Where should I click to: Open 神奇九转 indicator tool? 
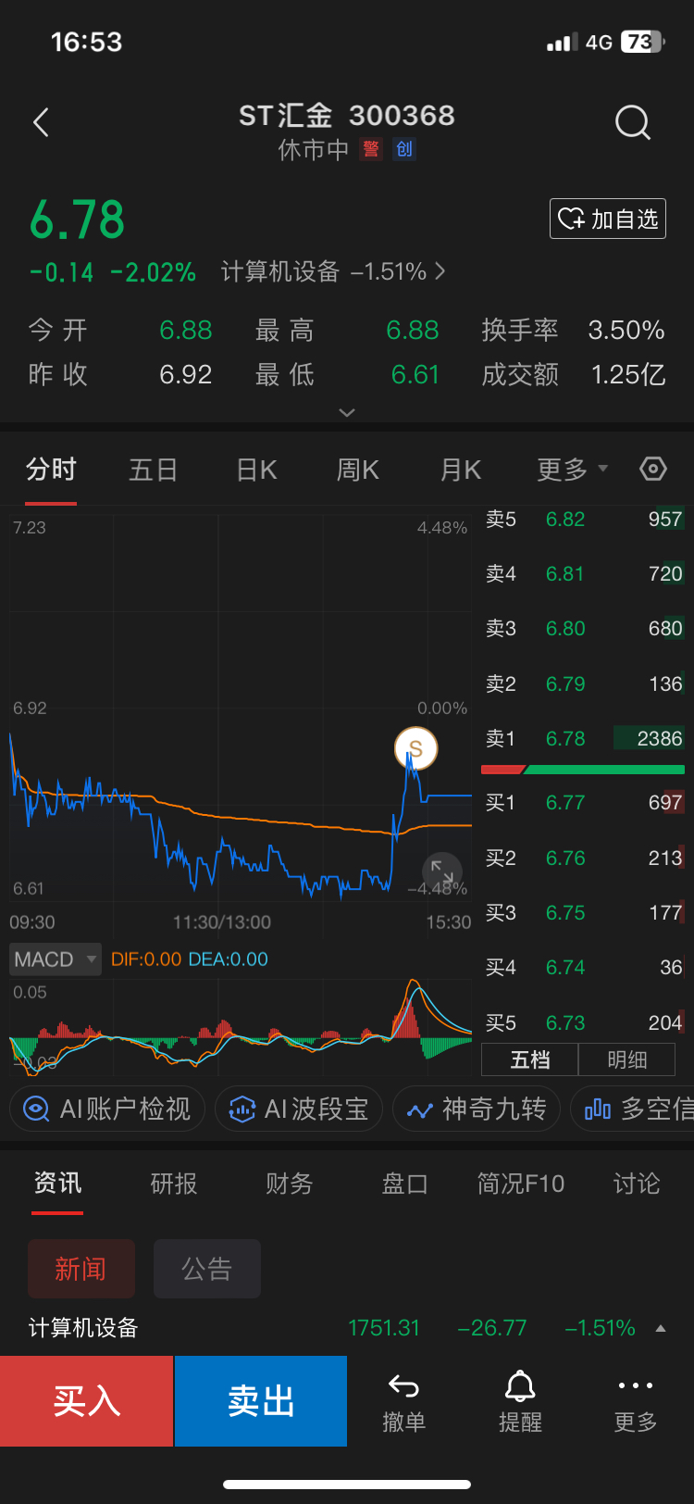477,1109
